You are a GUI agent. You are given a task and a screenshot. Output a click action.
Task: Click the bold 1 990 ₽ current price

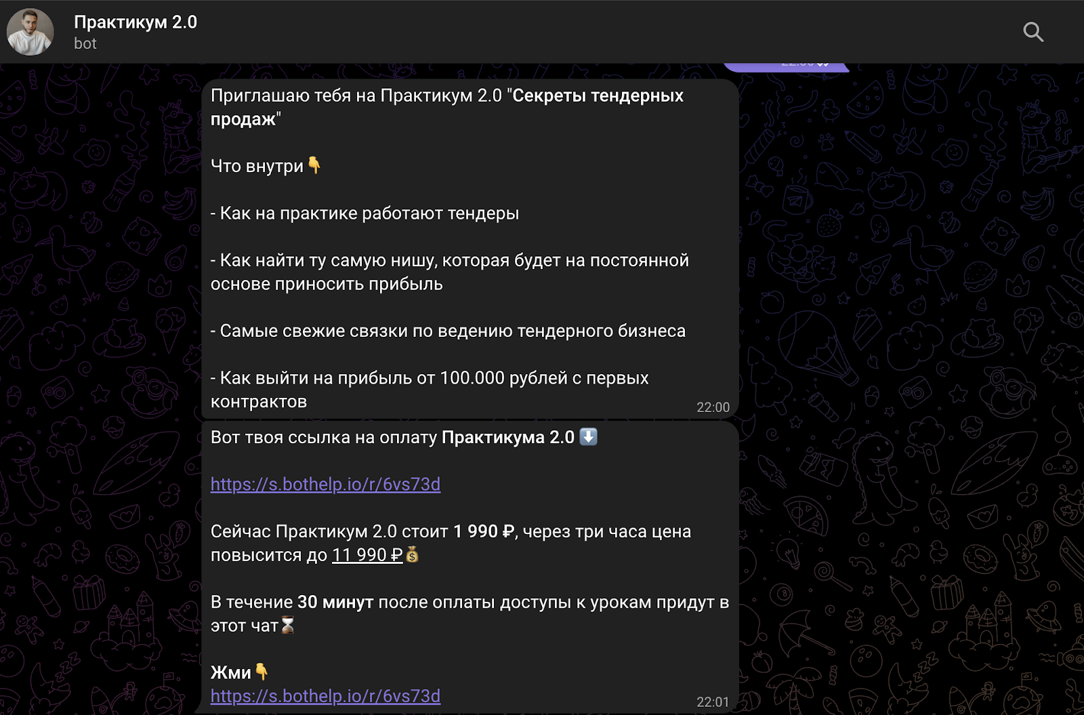[484, 531]
